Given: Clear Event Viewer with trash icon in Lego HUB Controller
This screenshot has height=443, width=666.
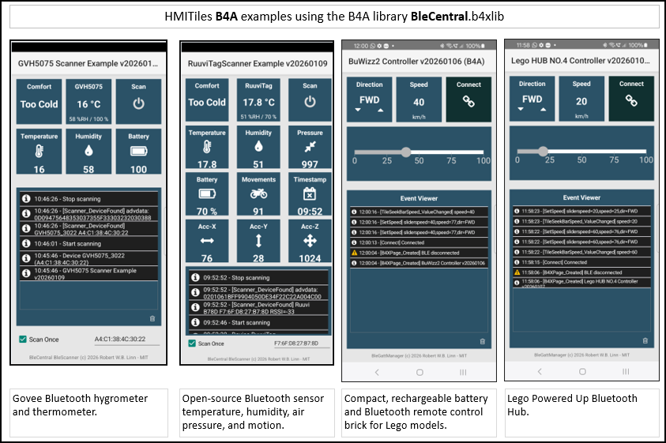Looking at the screenshot, I should 645,340.
